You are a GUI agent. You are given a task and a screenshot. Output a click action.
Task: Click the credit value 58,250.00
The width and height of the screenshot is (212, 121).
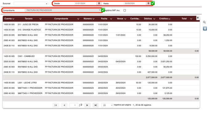point(168,35)
